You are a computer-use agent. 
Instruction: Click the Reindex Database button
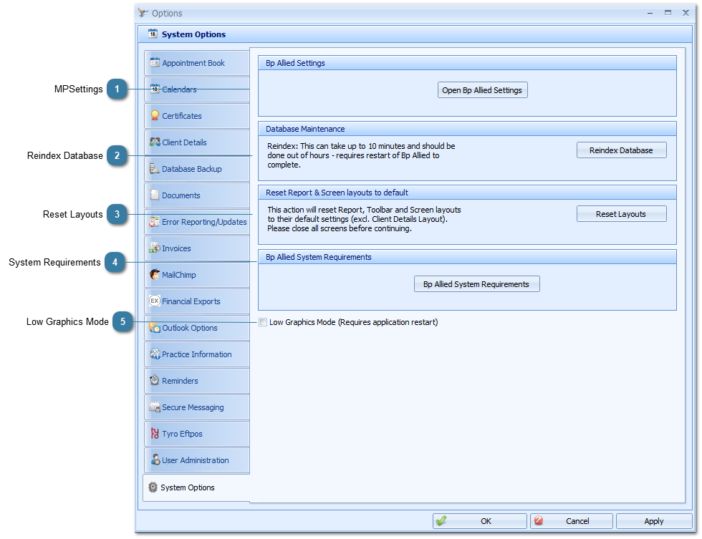point(621,150)
